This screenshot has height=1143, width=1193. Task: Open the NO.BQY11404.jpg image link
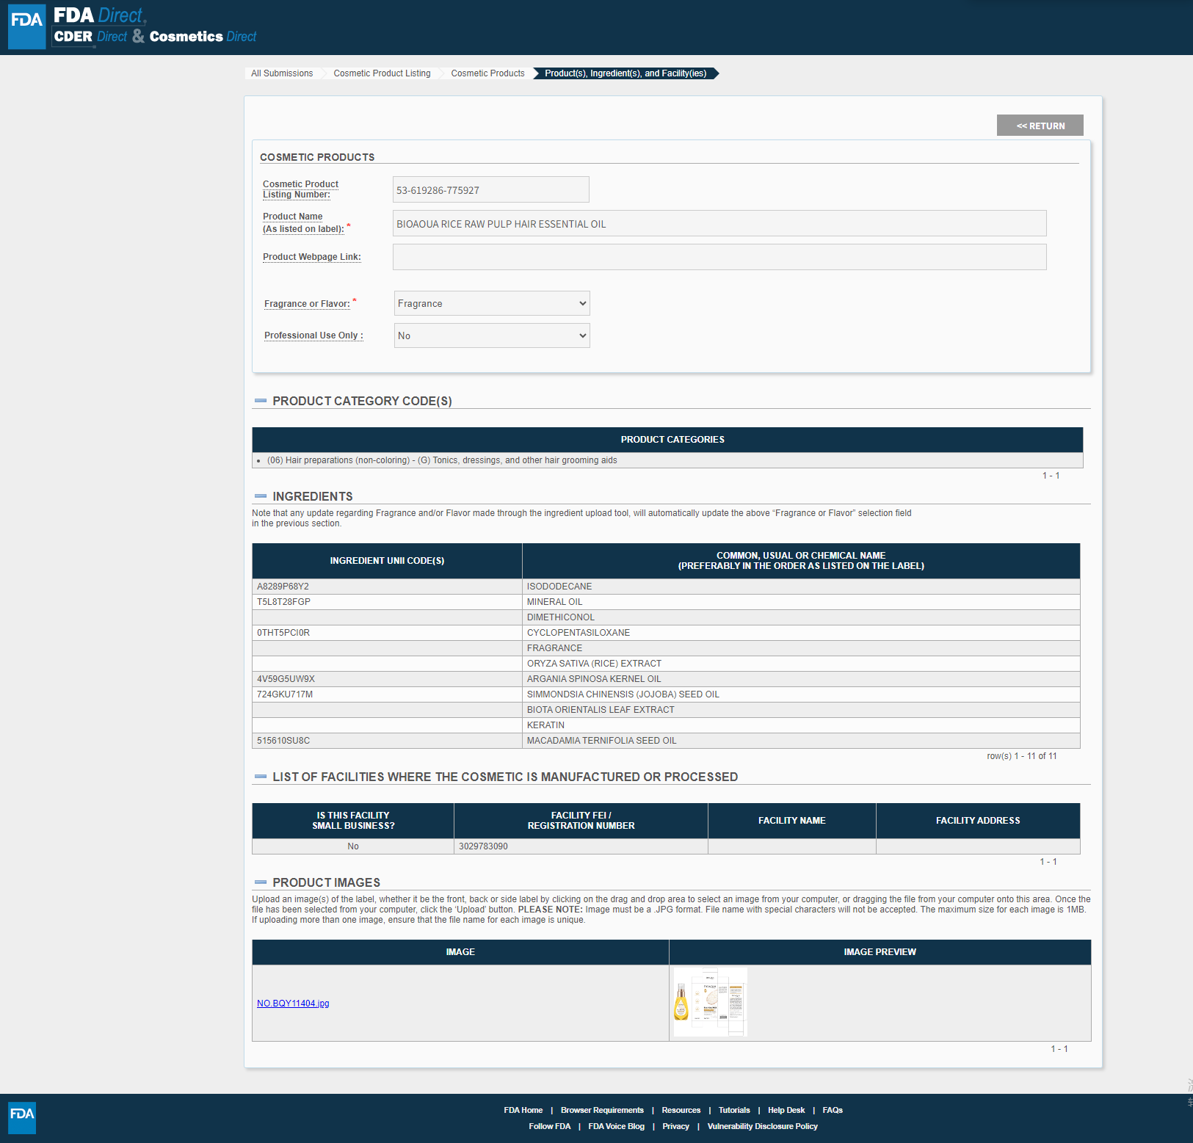(293, 1004)
